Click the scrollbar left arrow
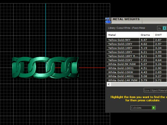This screenshot has height=125, width=167. 109,84
